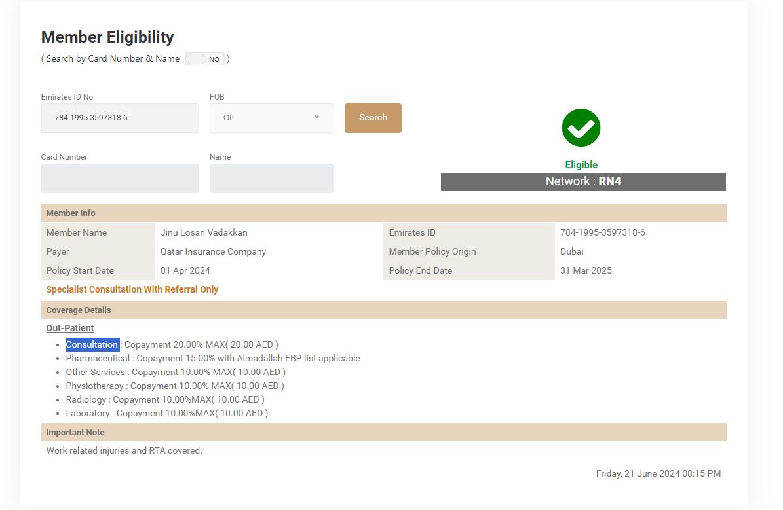Toggle Search by Card Number & Name switch

204,59
